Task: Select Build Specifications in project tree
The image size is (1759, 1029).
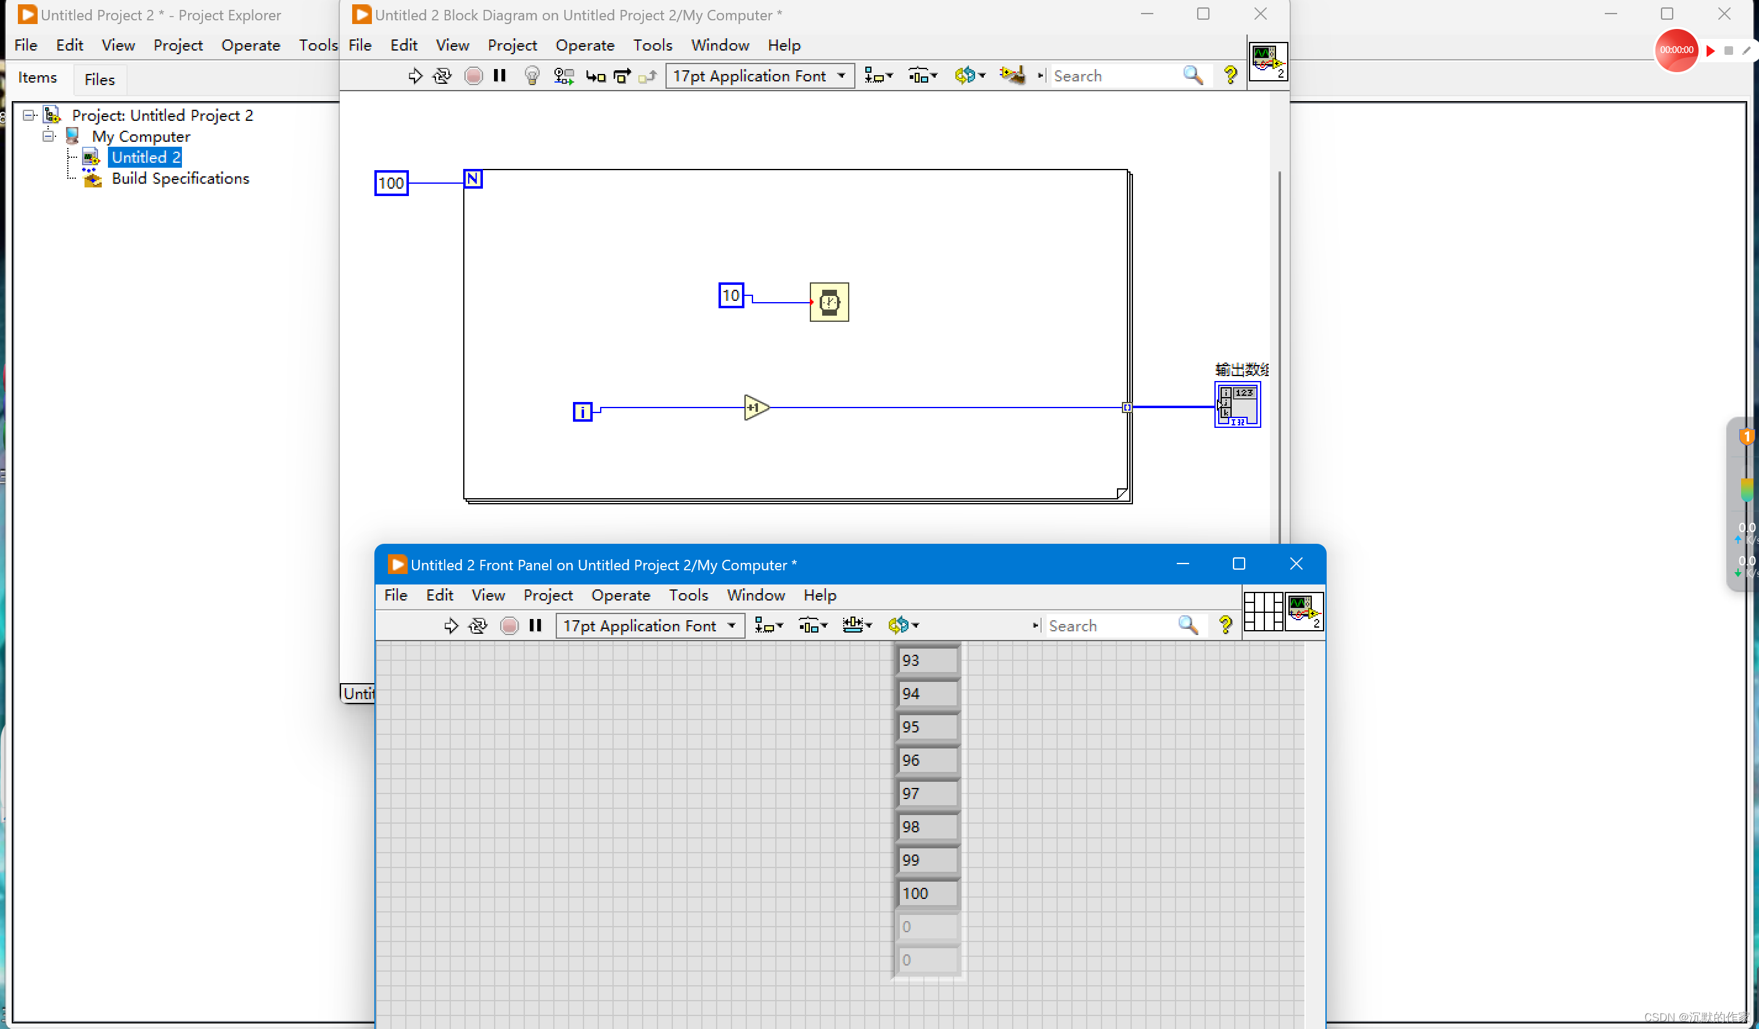Action: [180, 179]
